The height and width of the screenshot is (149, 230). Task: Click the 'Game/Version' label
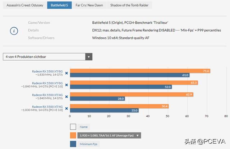(39, 23)
